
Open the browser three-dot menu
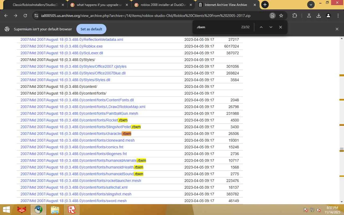(x=338, y=16)
